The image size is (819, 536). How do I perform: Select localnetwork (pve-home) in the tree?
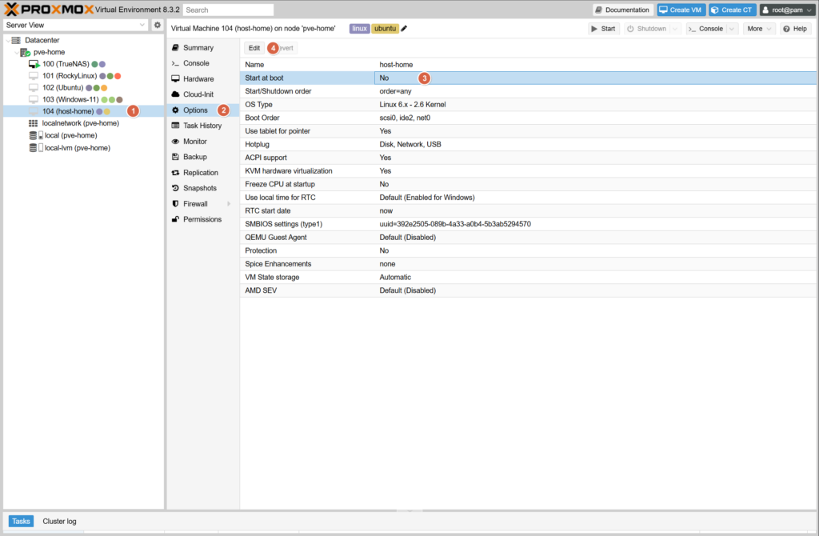[80, 123]
